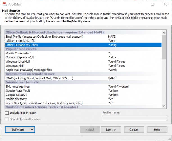Choose Outlook Express v5/6
Viewport: 172px width, 141px height.
(83, 58)
